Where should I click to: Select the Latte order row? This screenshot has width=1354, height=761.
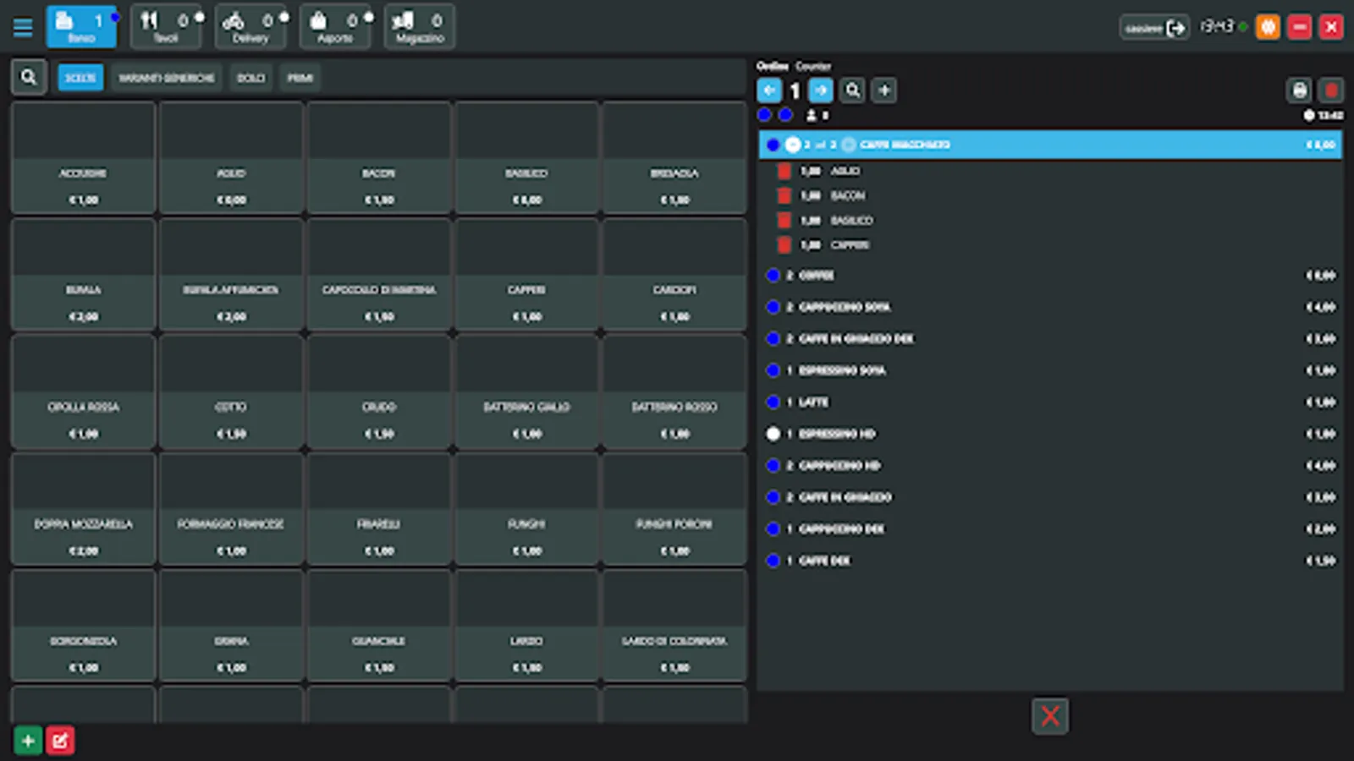[x=1050, y=402]
